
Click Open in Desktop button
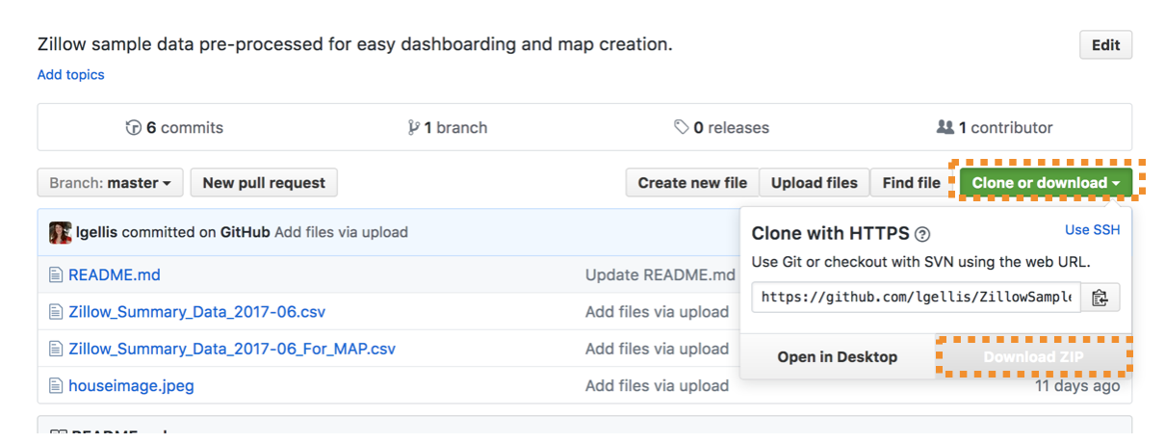click(838, 357)
